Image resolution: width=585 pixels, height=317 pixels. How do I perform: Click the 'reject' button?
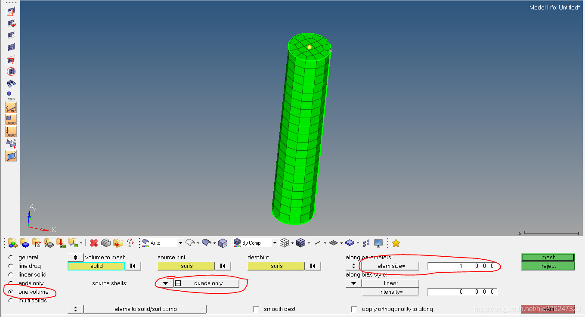pos(548,266)
